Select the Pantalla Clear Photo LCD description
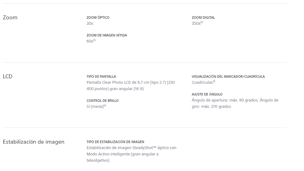 [x=131, y=85]
